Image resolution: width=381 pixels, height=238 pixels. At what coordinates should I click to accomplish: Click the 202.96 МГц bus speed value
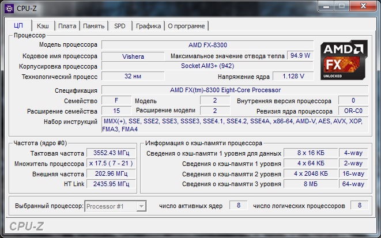pos(111,173)
